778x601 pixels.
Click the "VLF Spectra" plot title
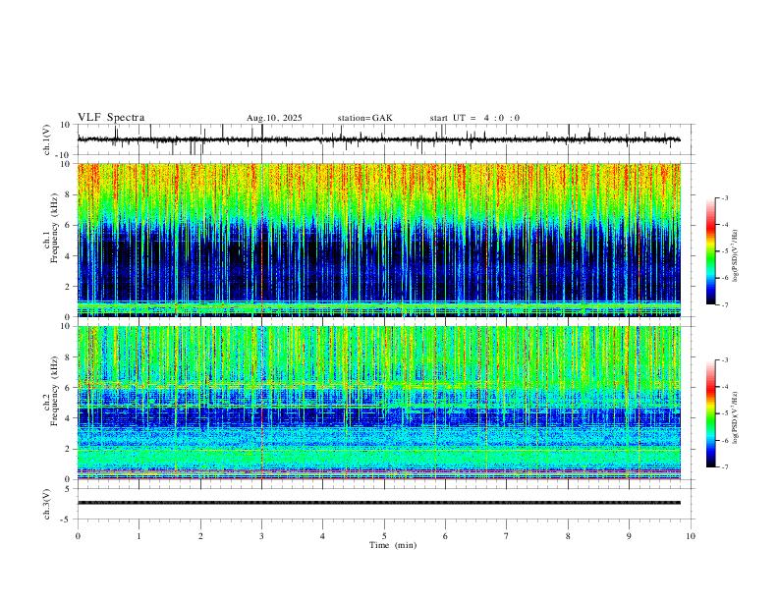tap(111, 118)
